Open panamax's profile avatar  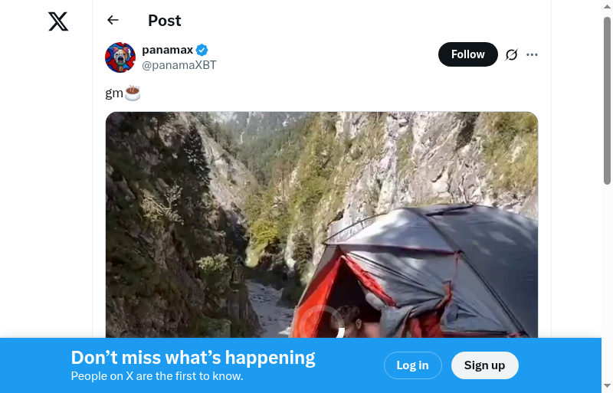120,57
